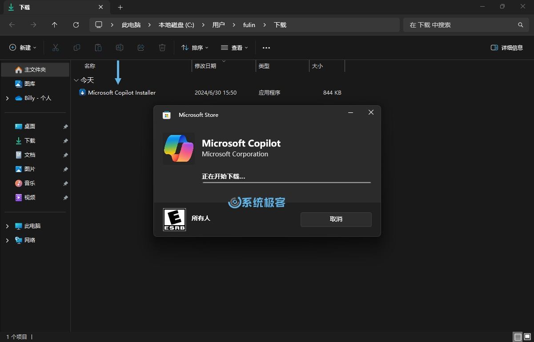The height and width of the screenshot is (342, 534).
Task: Toggle the 详细信息 details pane
Action: point(507,48)
